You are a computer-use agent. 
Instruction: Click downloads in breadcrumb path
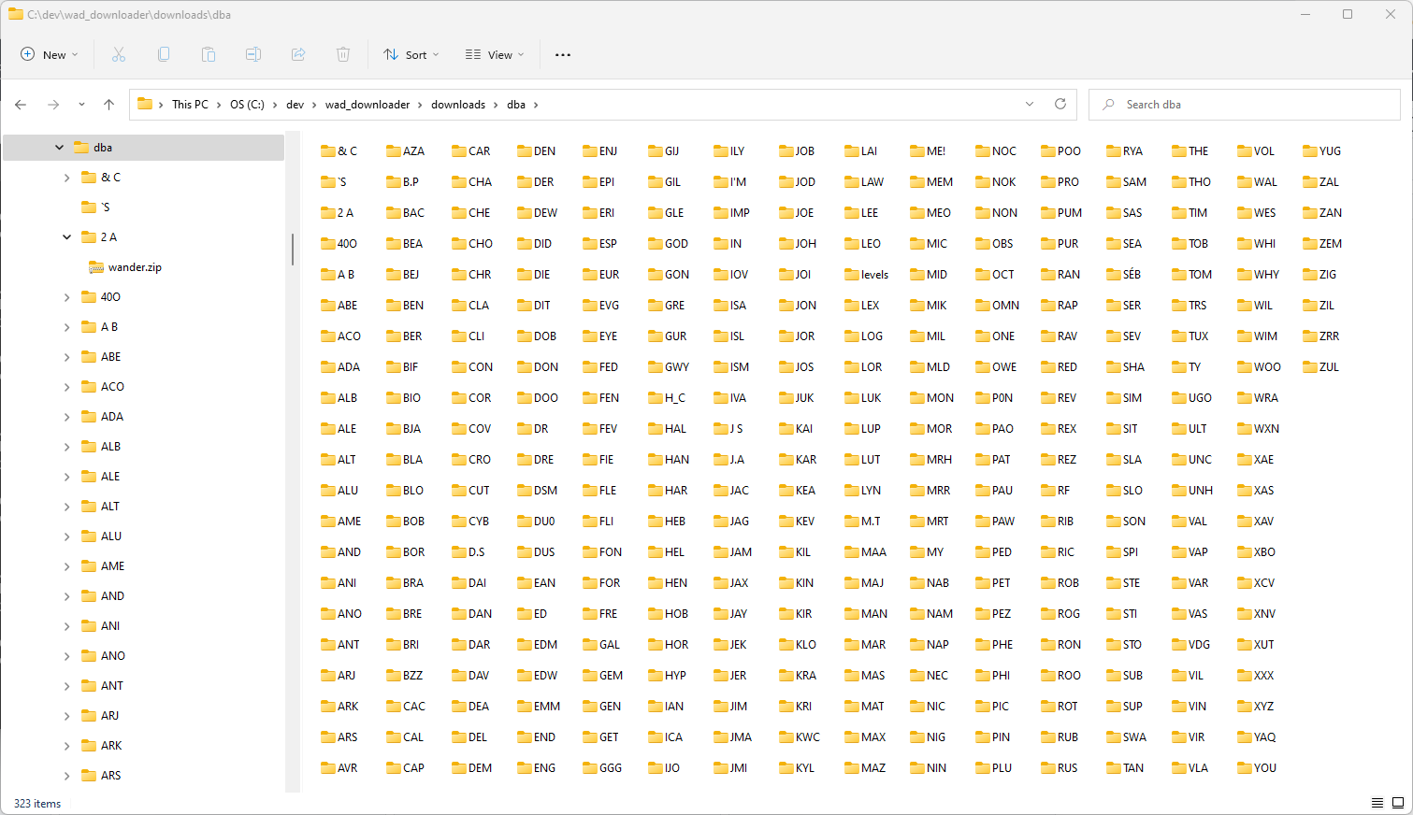tap(458, 105)
